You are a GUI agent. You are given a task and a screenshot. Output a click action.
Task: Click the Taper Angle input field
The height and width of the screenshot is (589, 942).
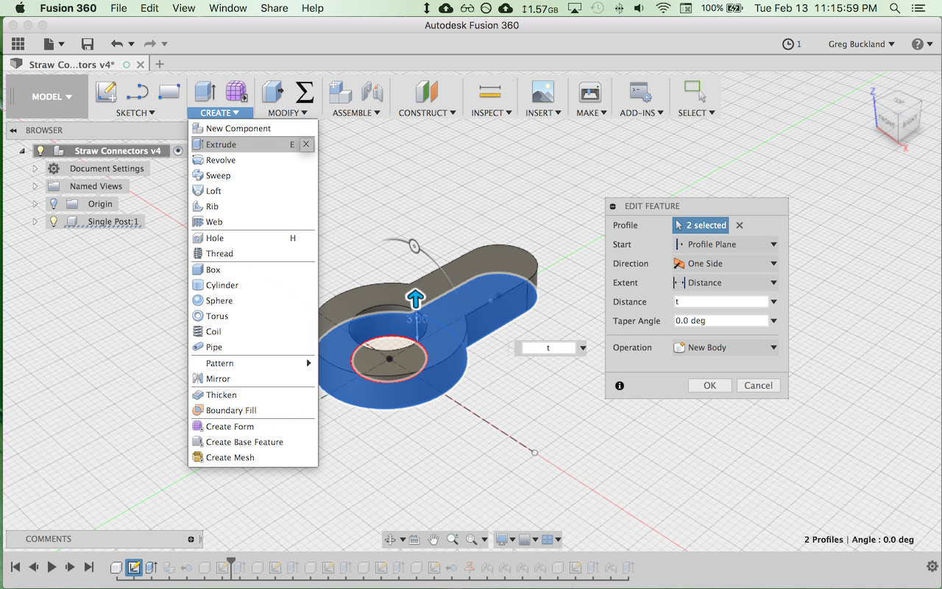pos(721,321)
